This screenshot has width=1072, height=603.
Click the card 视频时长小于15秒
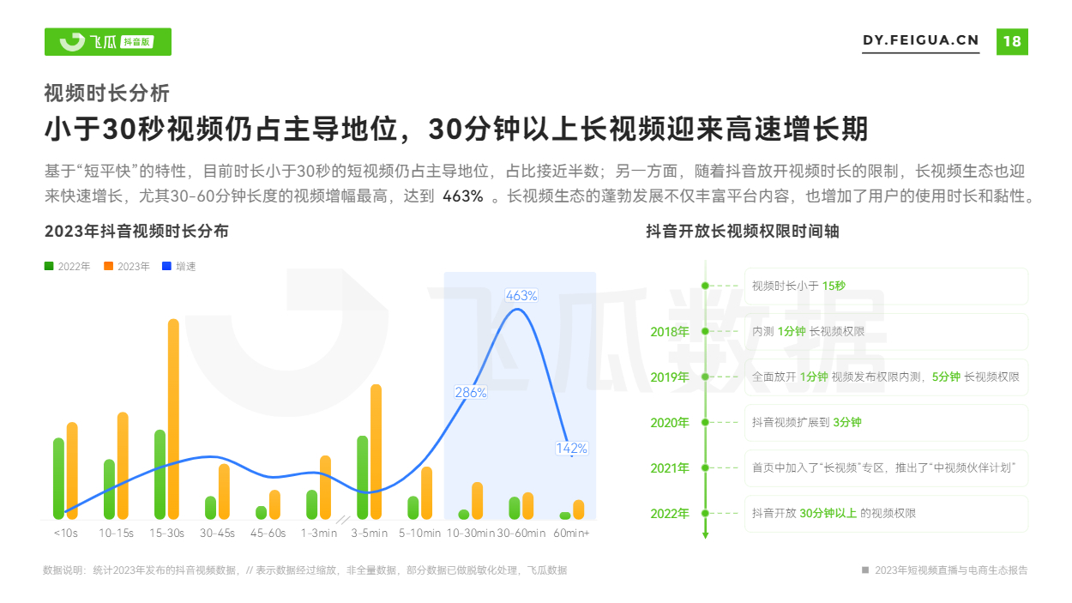point(886,286)
